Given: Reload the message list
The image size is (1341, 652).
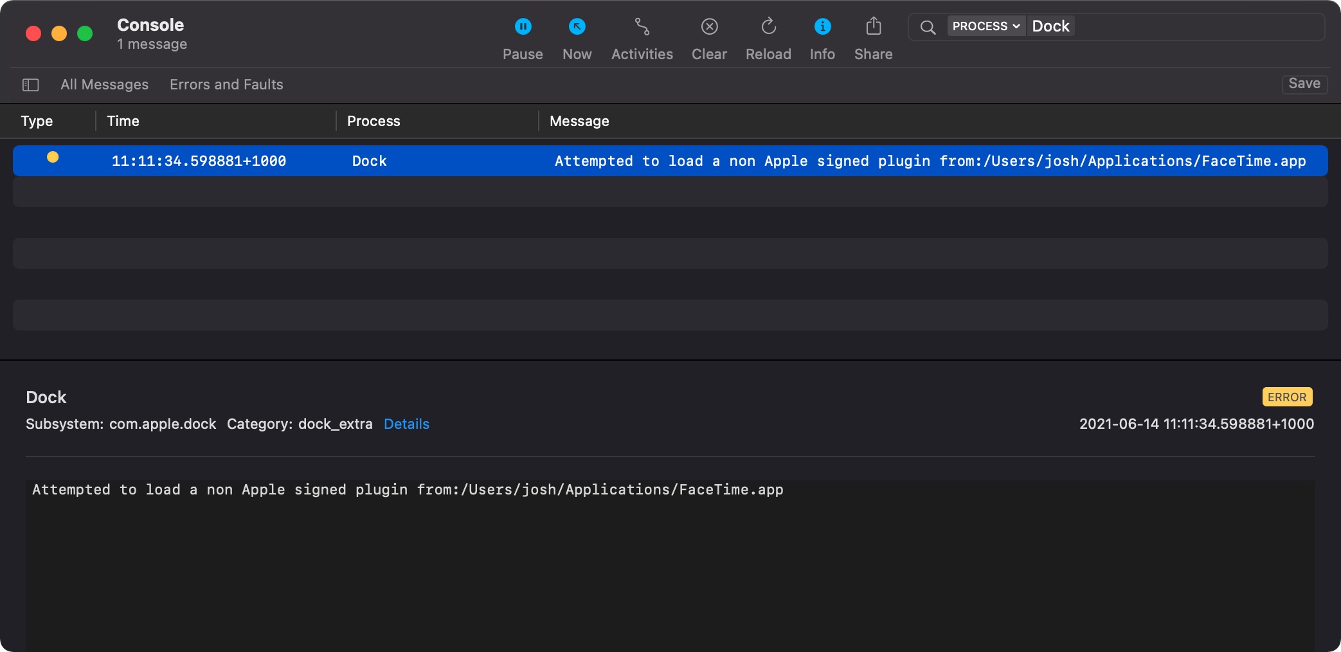Looking at the screenshot, I should 768,35.
